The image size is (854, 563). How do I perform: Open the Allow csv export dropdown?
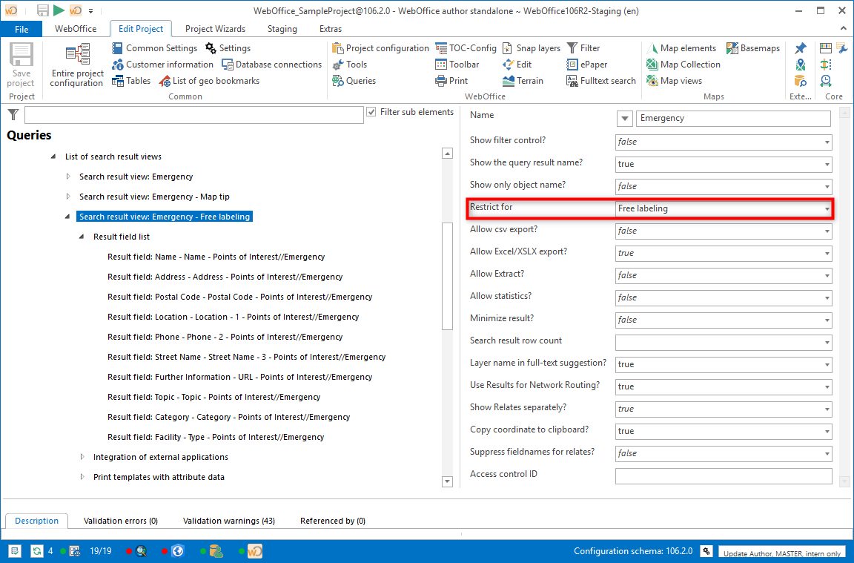(827, 231)
